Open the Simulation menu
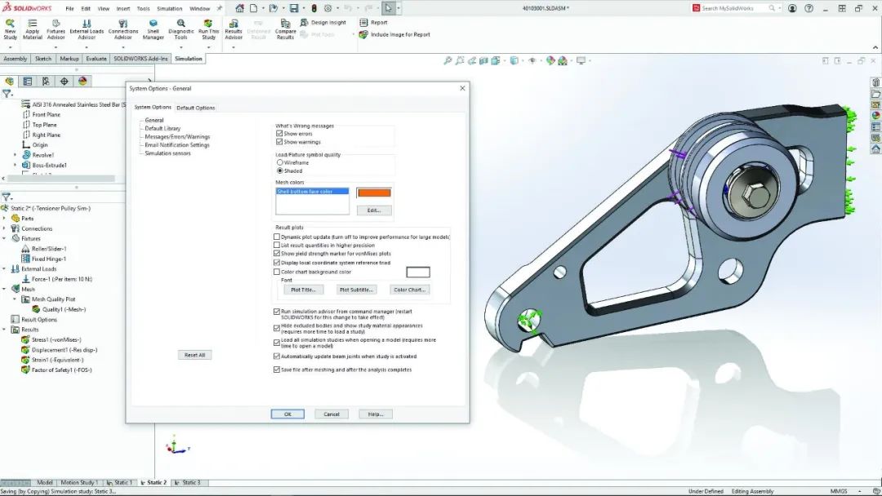The width and height of the screenshot is (882, 496). click(x=170, y=8)
